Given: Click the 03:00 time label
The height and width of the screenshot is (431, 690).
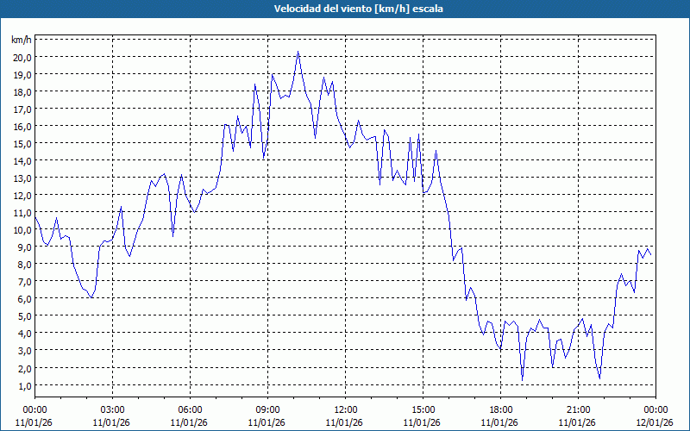Looking at the screenshot, I should 112,409.
